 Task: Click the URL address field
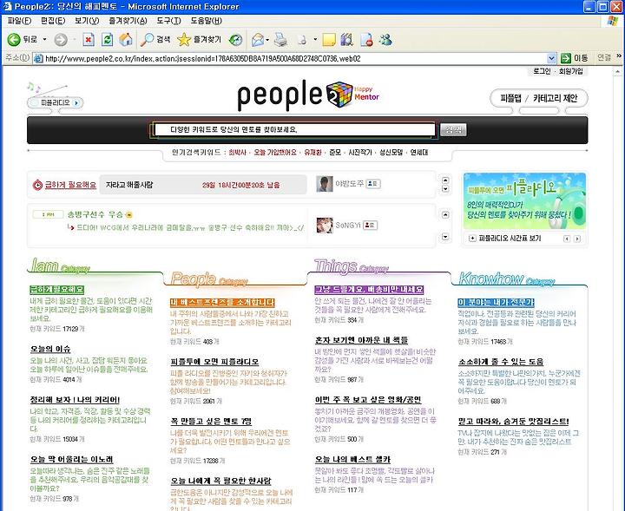click(295, 58)
